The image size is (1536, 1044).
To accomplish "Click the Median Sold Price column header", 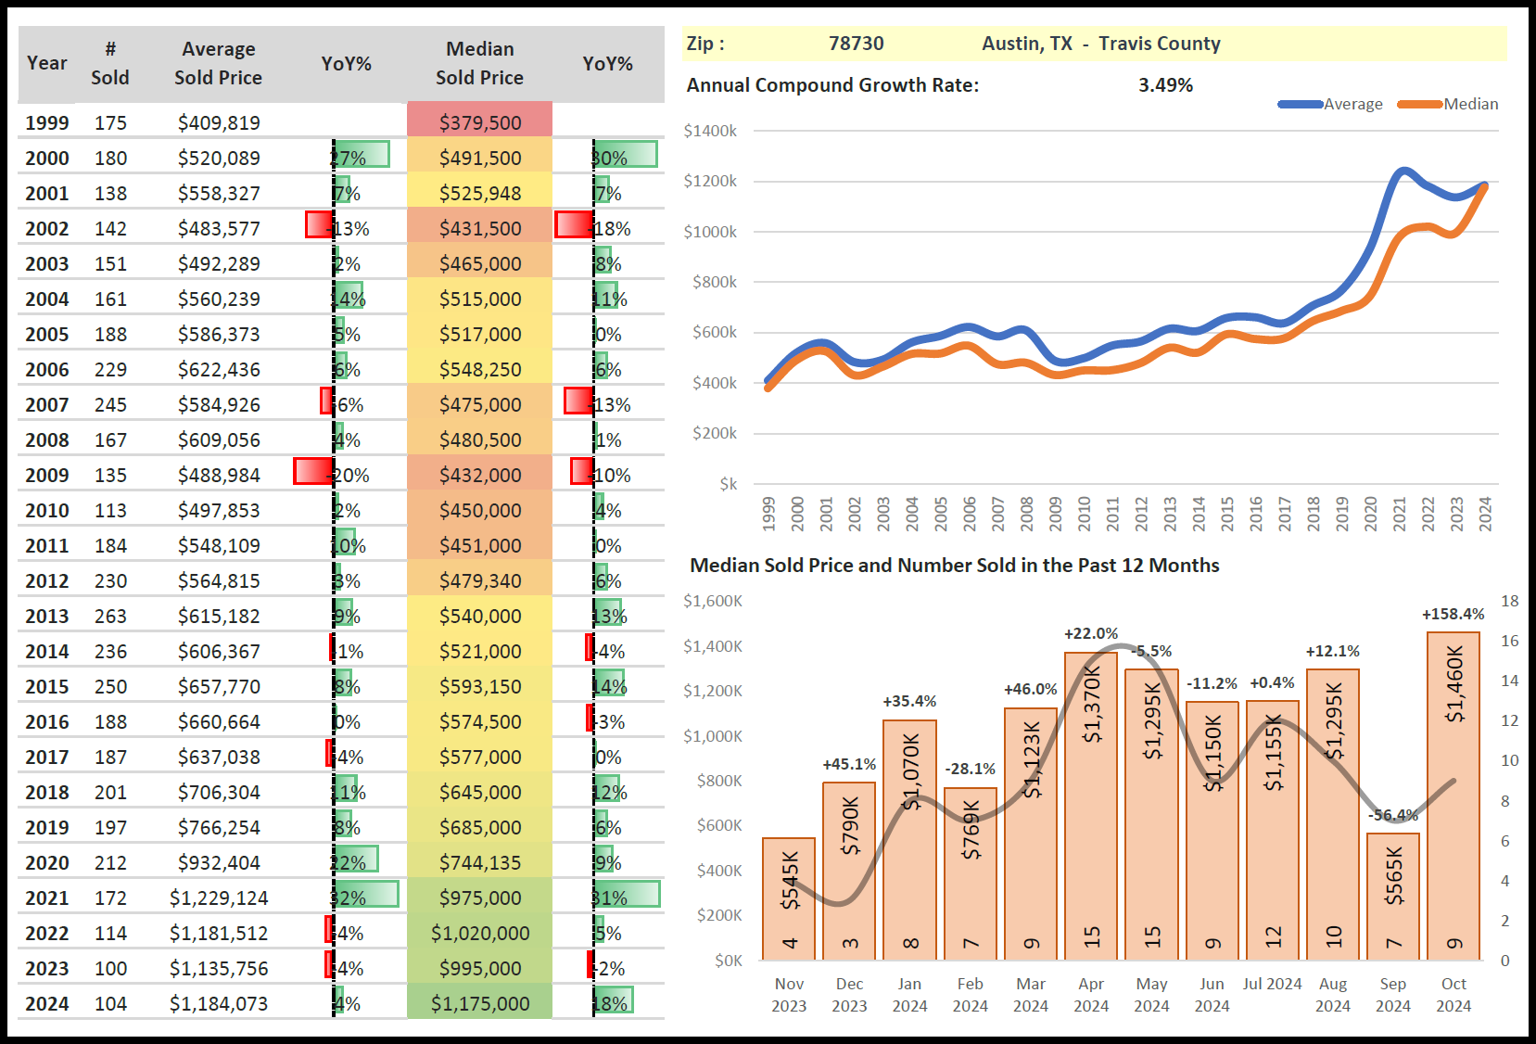I will coord(479,63).
